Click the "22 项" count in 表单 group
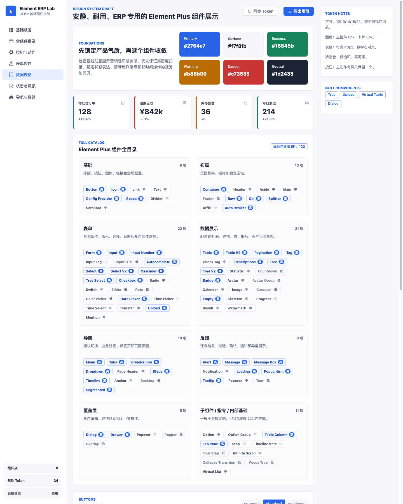The height and width of the screenshot is (504, 403). pos(182,229)
